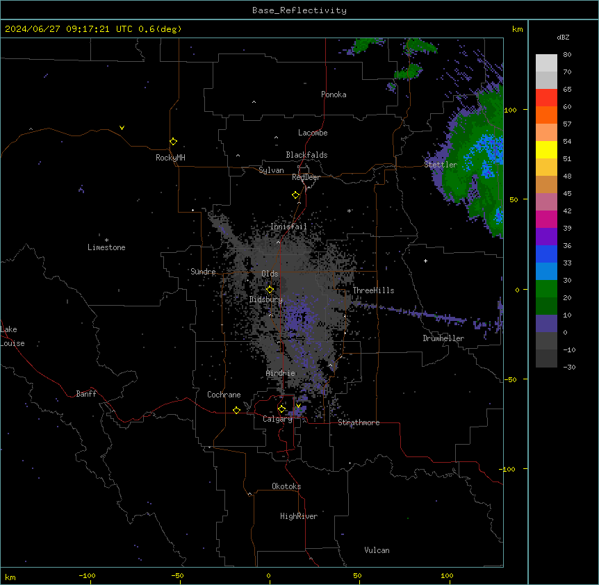Click the right y-axis tick label -50

click(x=510, y=379)
